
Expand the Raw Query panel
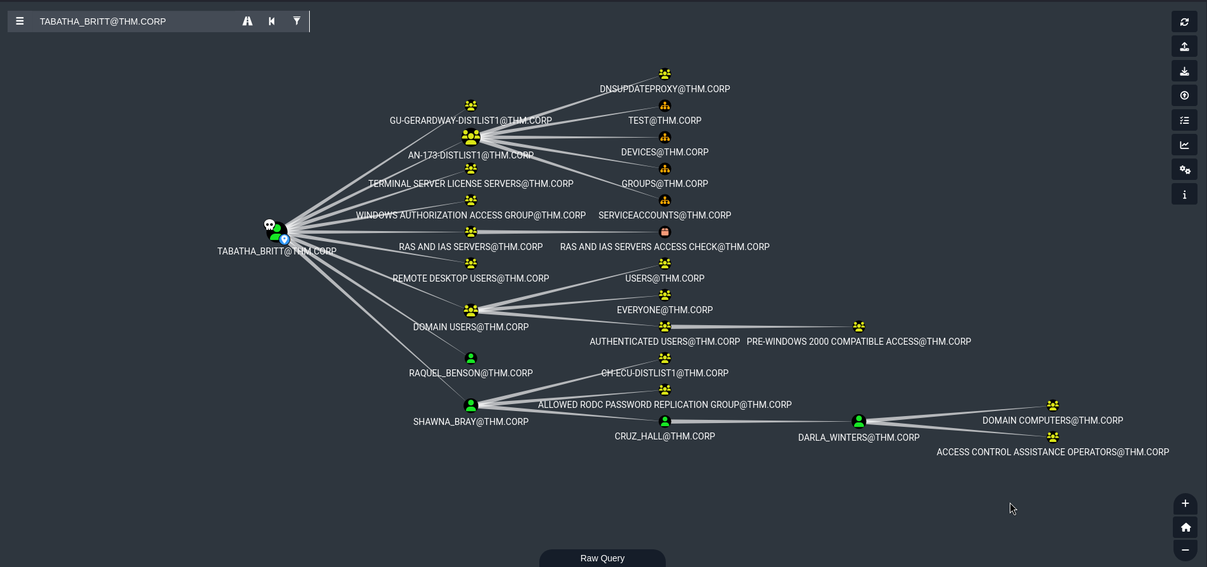[602, 558]
